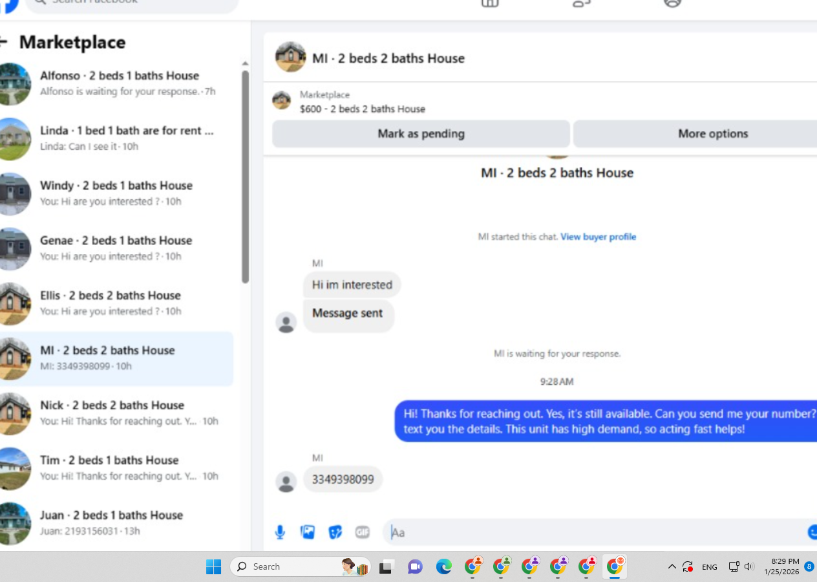The height and width of the screenshot is (582, 817).
Task: Click the Marketplace sidebar heading
Action: (72, 42)
